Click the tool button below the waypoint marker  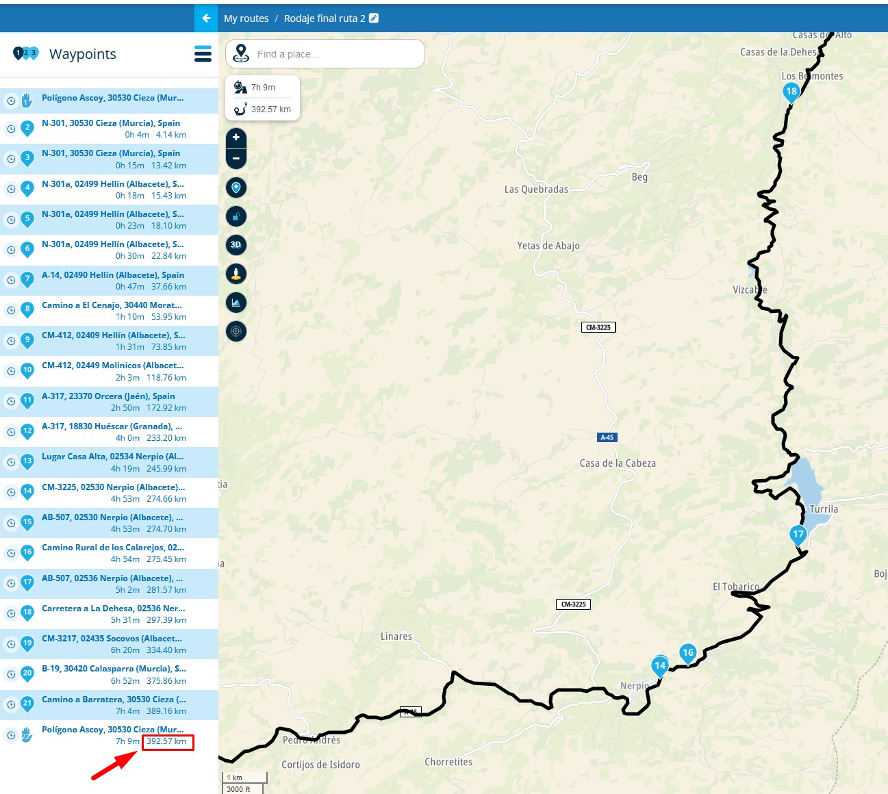click(236, 216)
